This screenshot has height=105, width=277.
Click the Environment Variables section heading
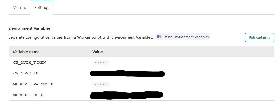tap(30, 28)
